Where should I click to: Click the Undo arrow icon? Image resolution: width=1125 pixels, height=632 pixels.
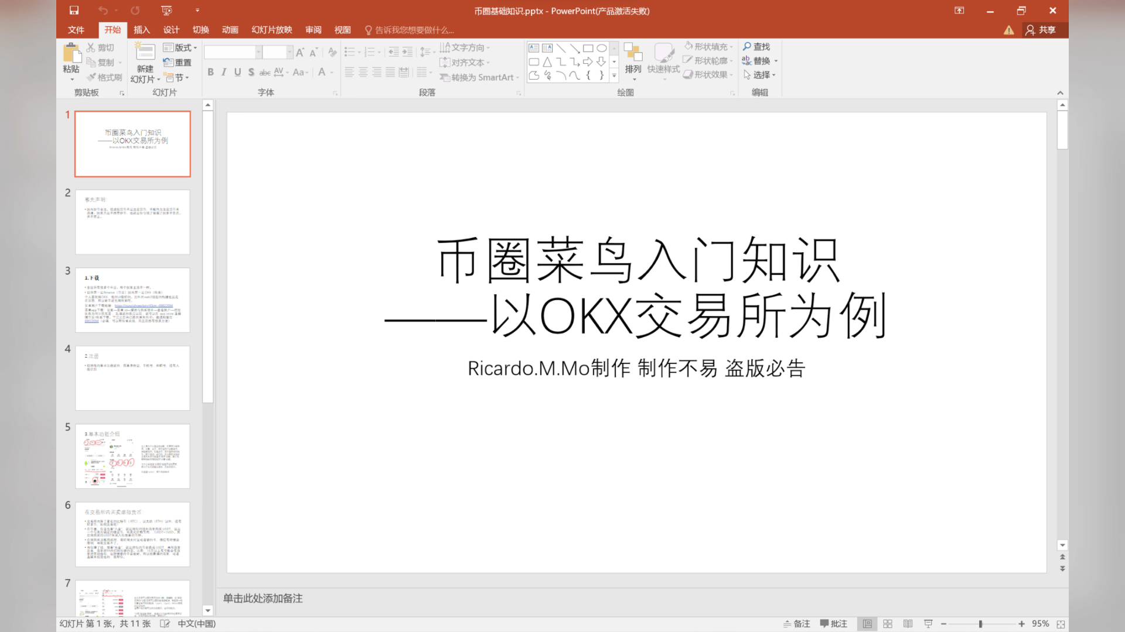103,11
